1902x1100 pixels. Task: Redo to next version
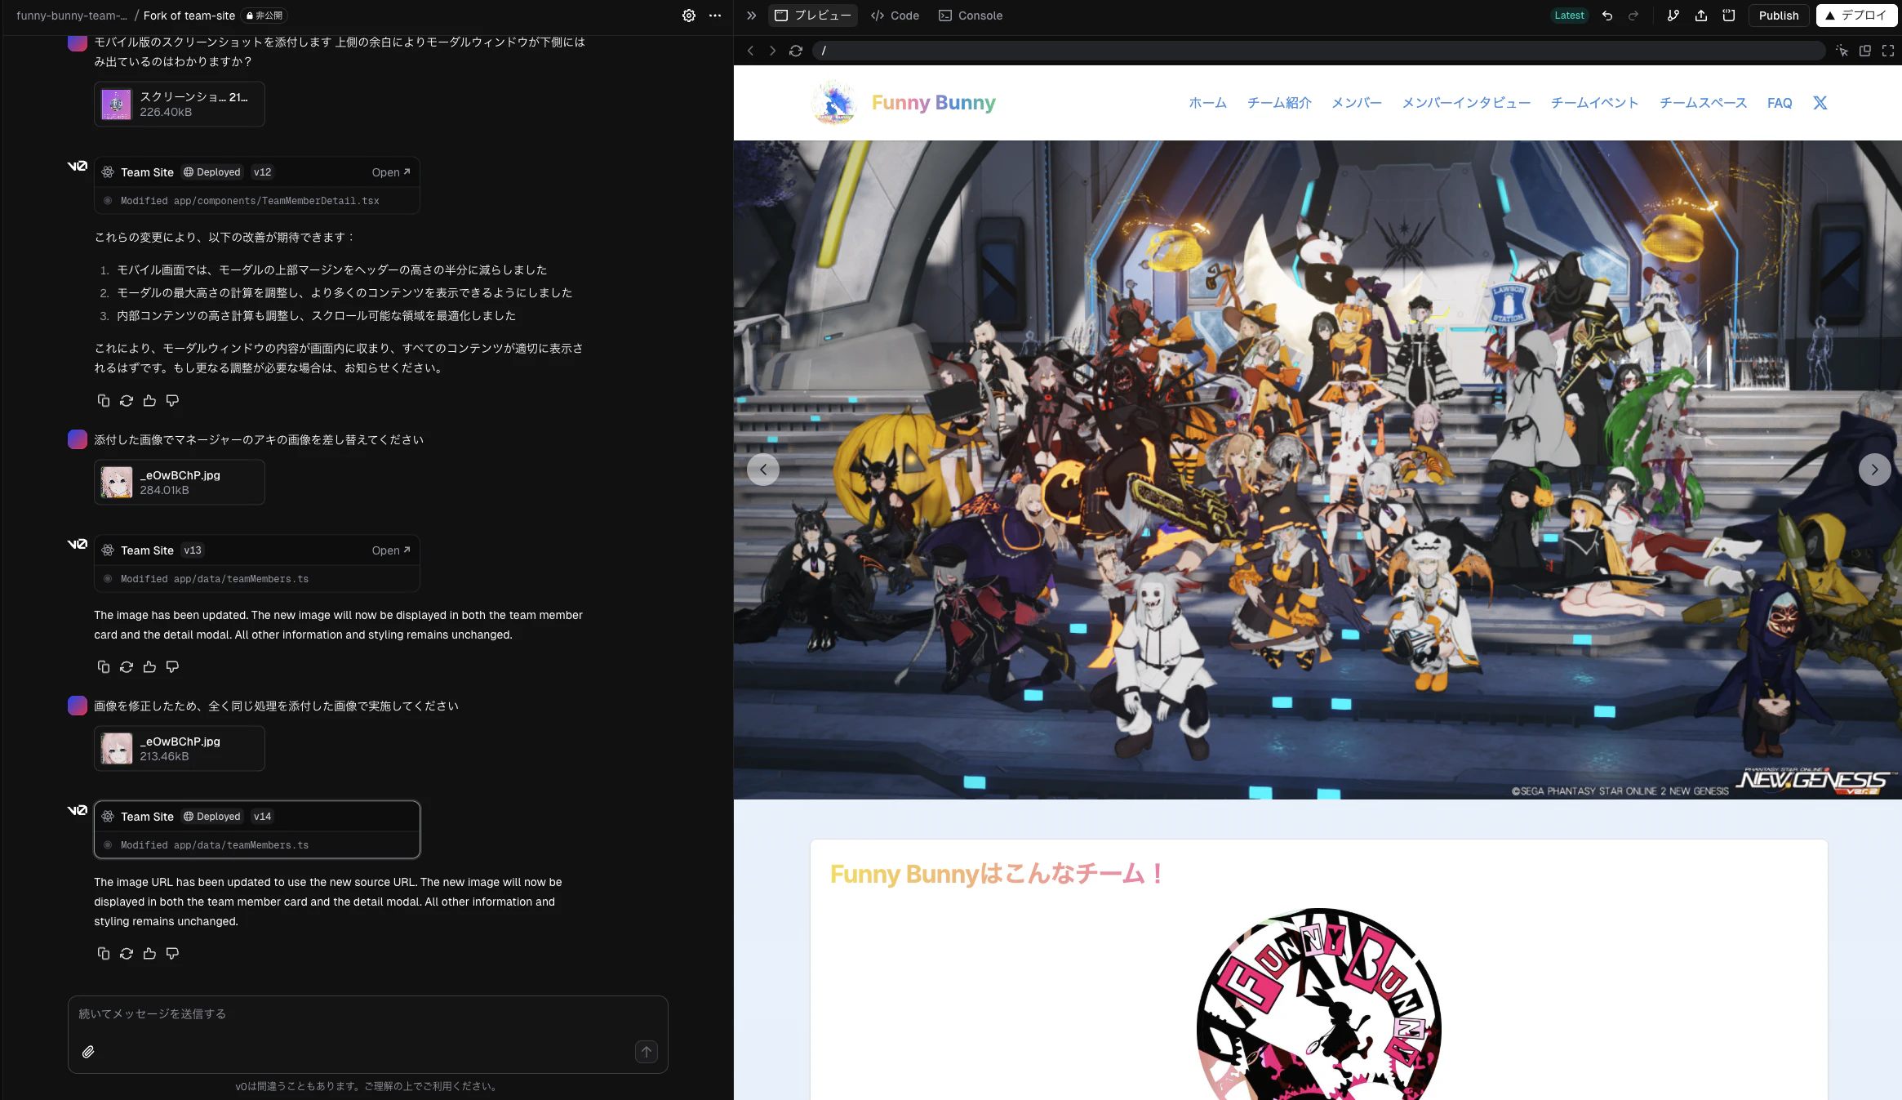[x=1633, y=16]
